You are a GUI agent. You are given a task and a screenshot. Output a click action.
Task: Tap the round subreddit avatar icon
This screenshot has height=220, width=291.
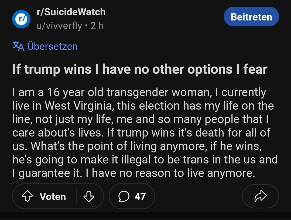(x=21, y=19)
